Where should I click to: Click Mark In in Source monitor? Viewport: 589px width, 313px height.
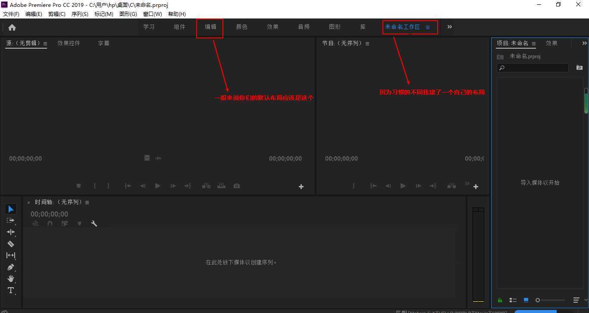click(94, 186)
